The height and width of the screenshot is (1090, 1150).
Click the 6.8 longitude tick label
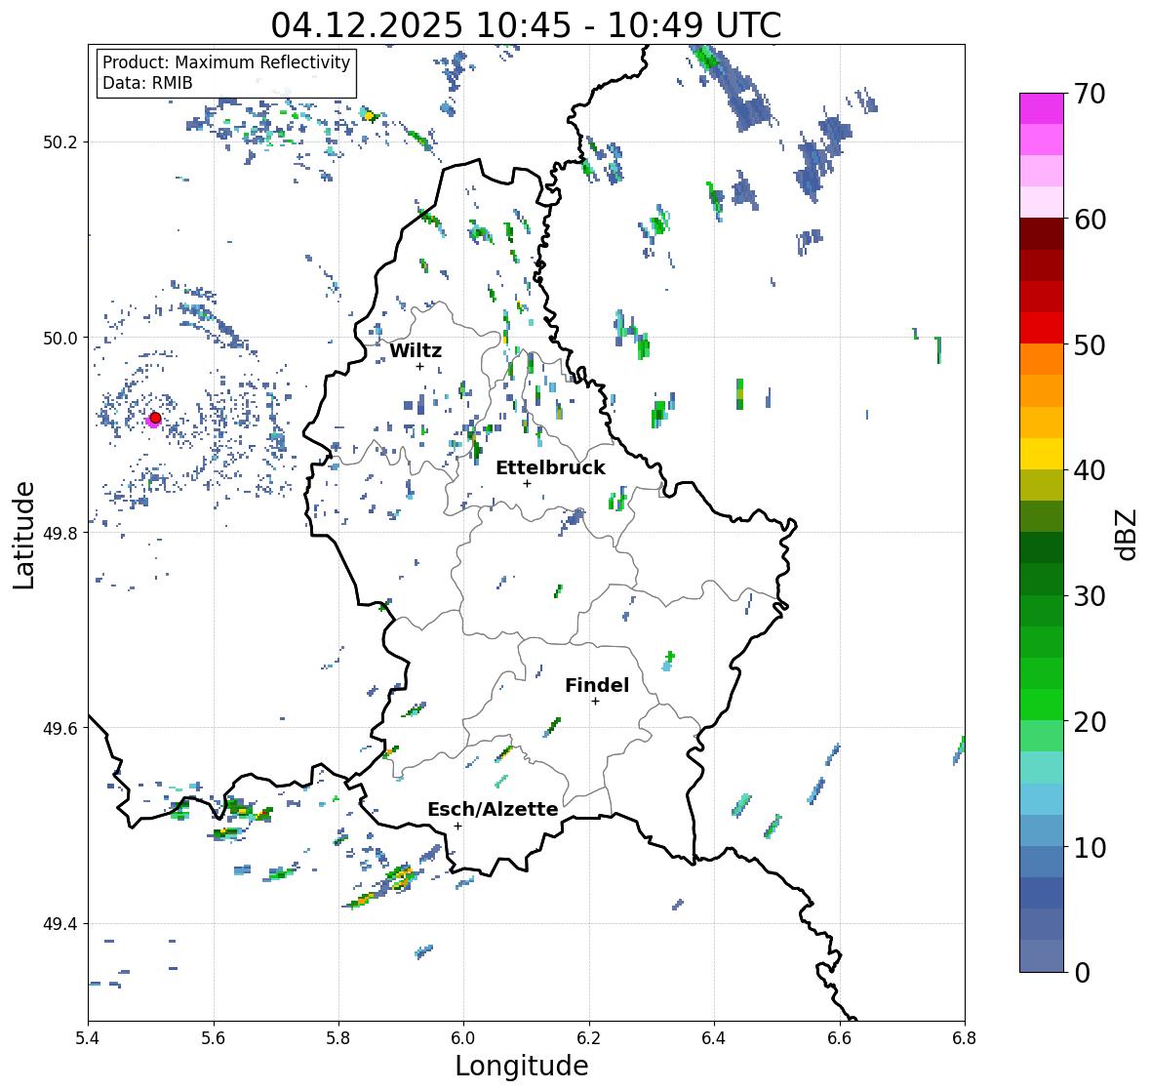965,1038
